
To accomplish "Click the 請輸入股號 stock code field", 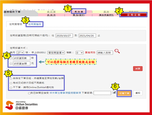I will (x=105, y=53).
